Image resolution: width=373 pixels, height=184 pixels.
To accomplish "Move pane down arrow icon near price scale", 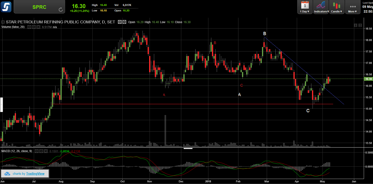I will pos(356,25).
